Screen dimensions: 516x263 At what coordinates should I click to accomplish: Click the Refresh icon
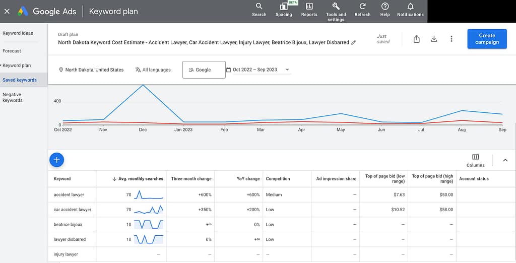click(x=362, y=10)
